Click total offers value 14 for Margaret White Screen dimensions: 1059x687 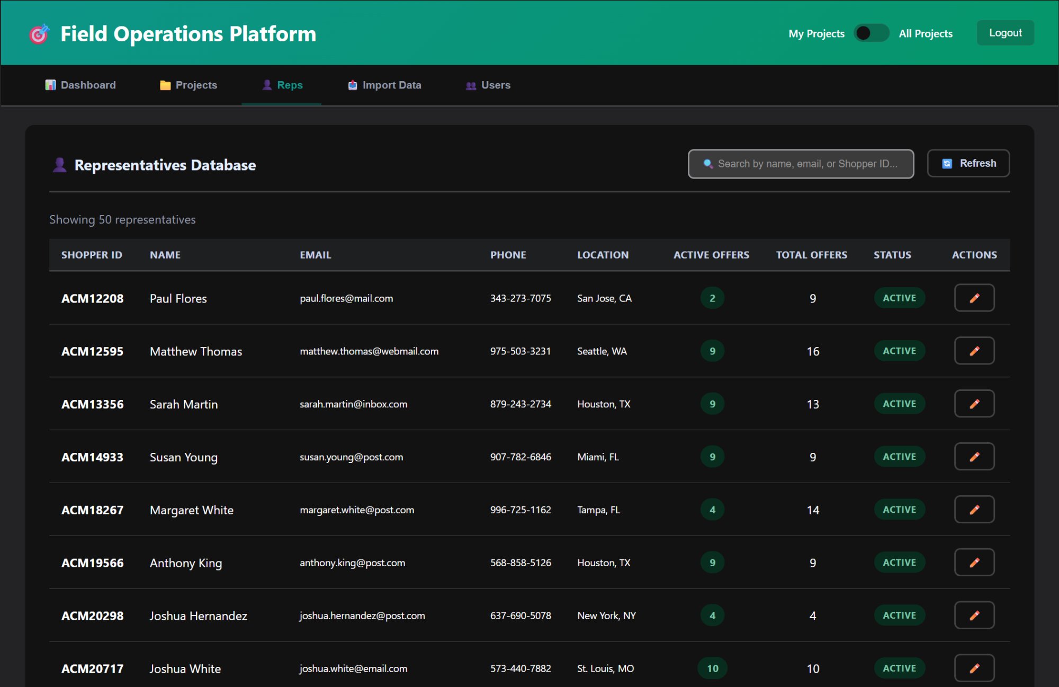pyautogui.click(x=813, y=510)
